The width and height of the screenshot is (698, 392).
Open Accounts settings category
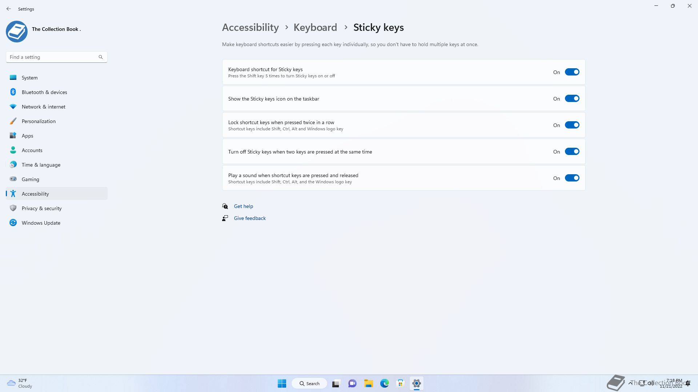(57, 150)
